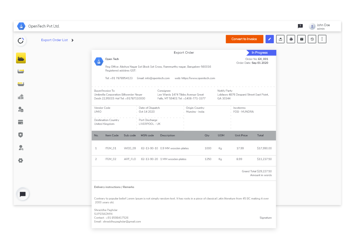Edit the order with the pencil icon
The height and width of the screenshot is (249, 355).
269,39
